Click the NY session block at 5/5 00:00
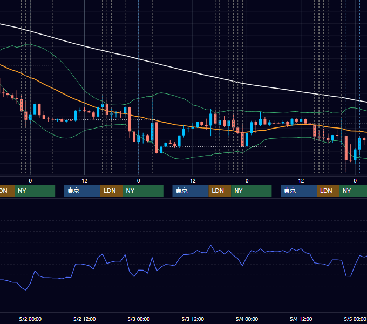Screen dimensions: 367x324 [353, 191]
